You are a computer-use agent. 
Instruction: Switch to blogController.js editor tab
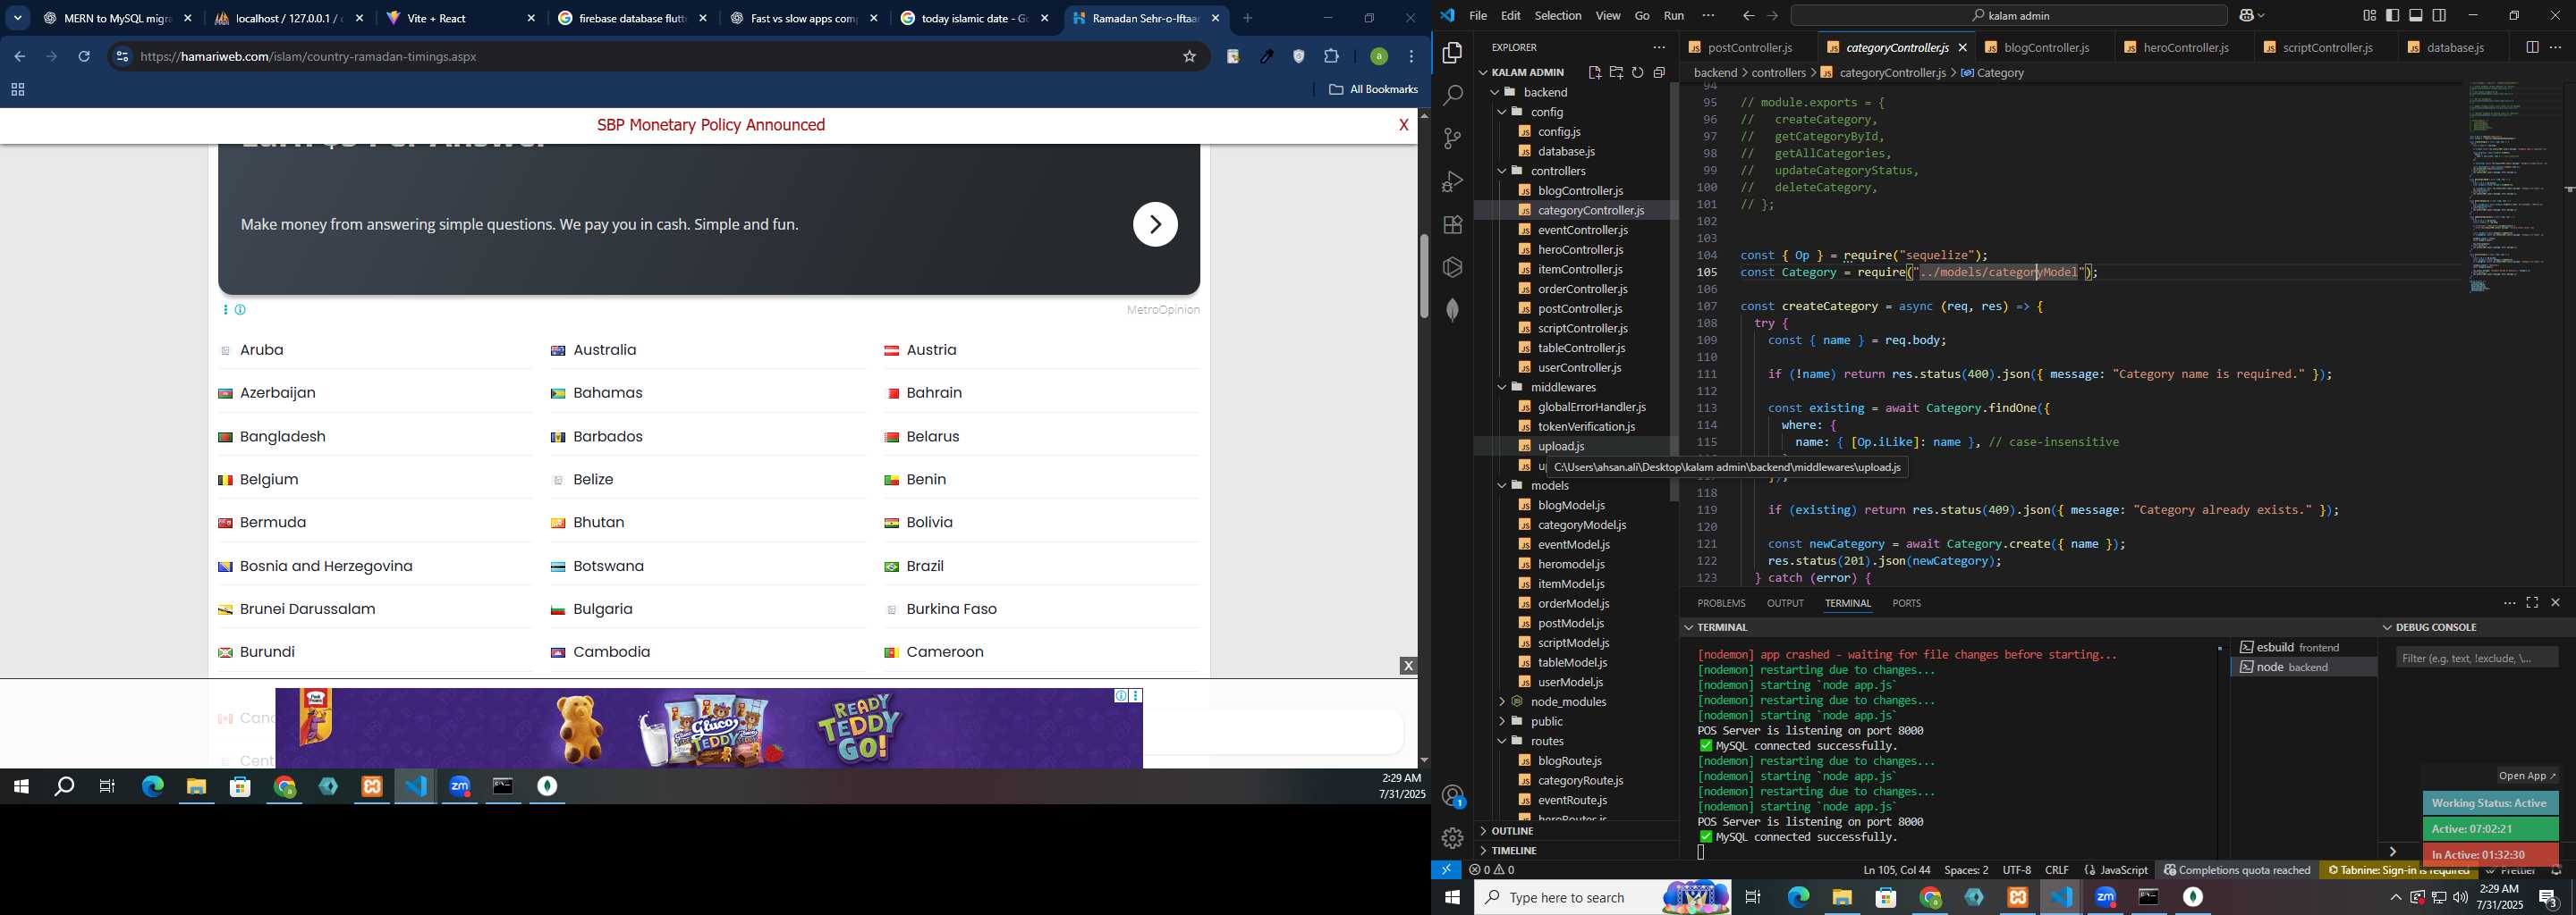click(2044, 47)
